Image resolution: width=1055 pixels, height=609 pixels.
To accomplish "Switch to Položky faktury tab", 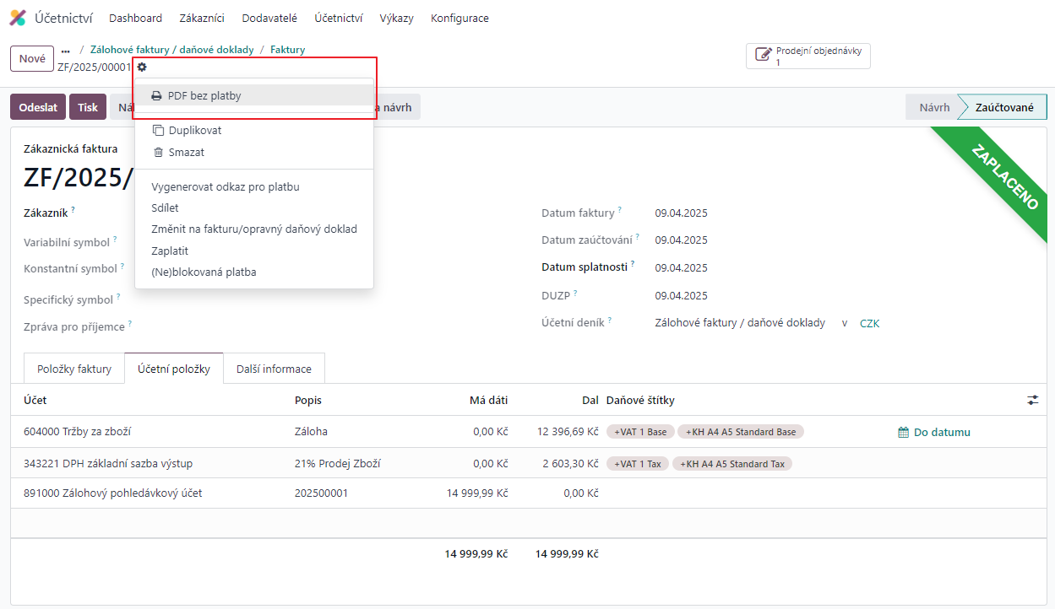I will click(x=74, y=369).
